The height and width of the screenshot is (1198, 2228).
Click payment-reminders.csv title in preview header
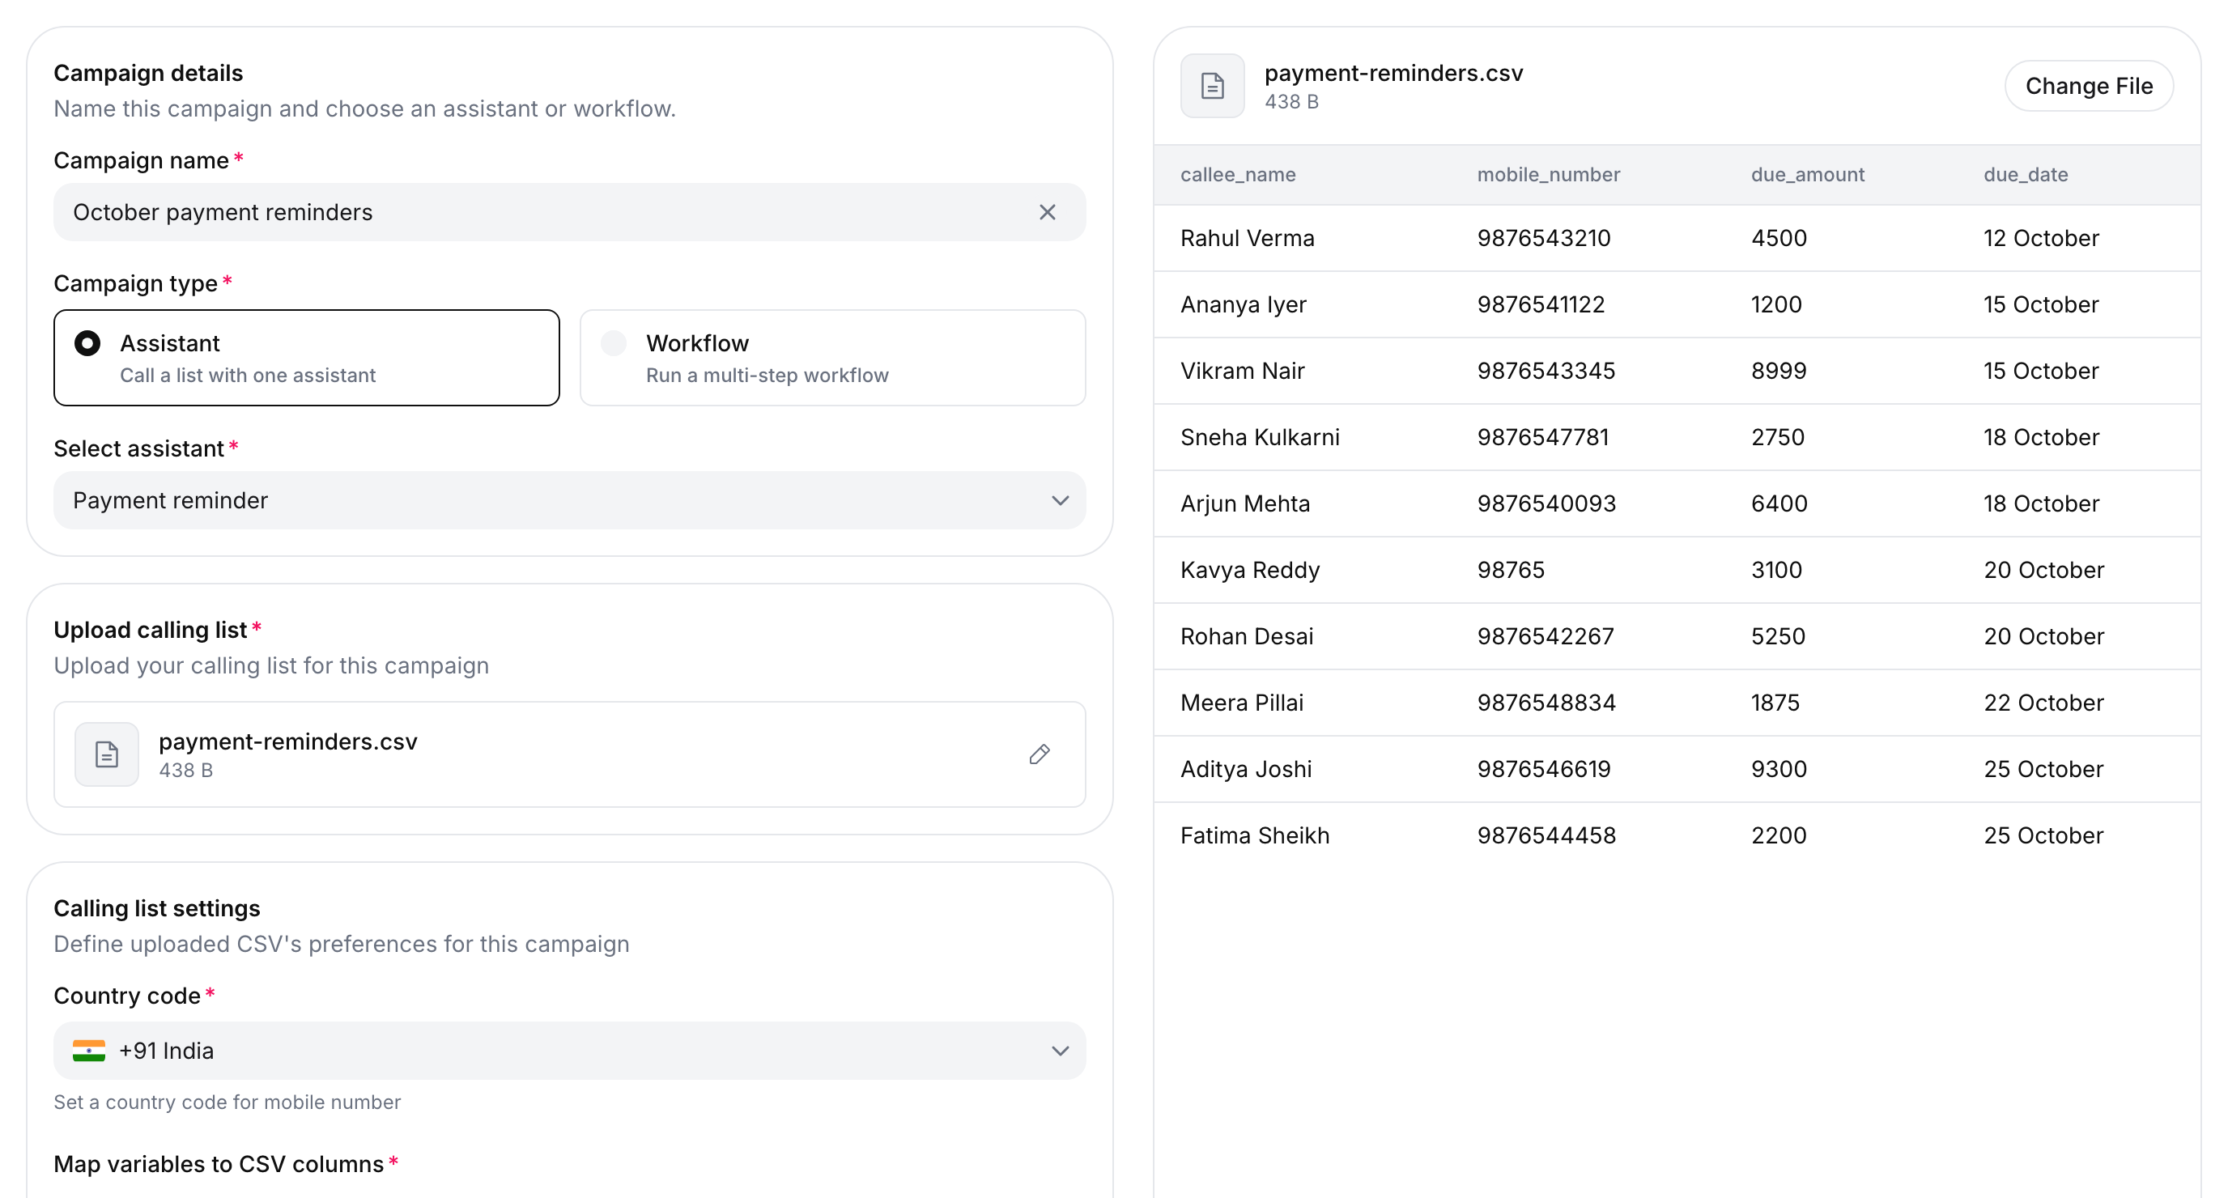click(1393, 74)
